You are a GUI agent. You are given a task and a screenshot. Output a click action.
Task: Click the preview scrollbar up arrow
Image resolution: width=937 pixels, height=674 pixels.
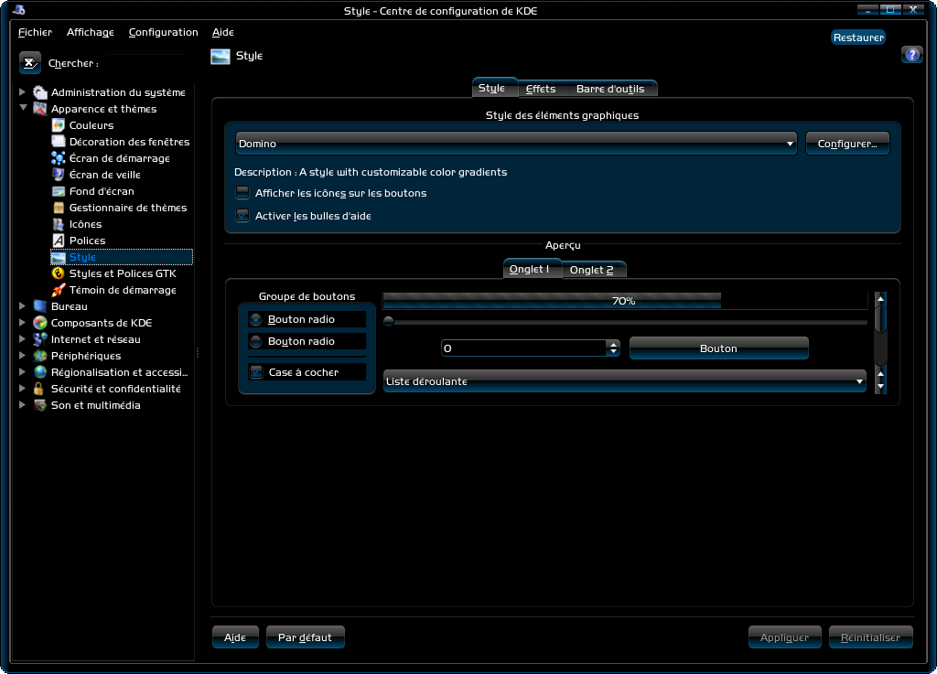[x=880, y=298]
